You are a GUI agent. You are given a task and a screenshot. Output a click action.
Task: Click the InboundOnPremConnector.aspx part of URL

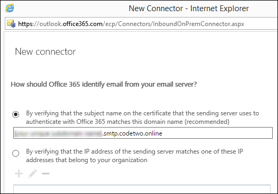[198, 24]
